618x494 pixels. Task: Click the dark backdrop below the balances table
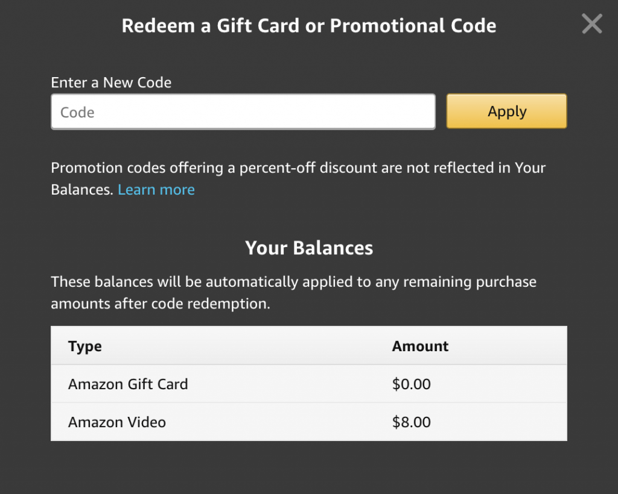[x=308, y=468]
